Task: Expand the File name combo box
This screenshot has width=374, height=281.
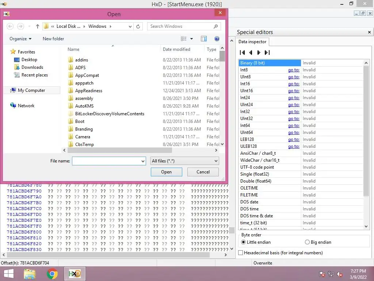Action: pyautogui.click(x=143, y=161)
